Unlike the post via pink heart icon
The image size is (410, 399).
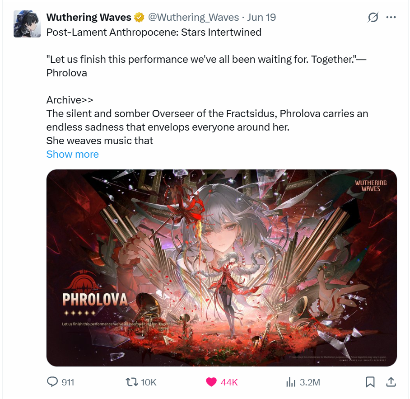(x=211, y=382)
